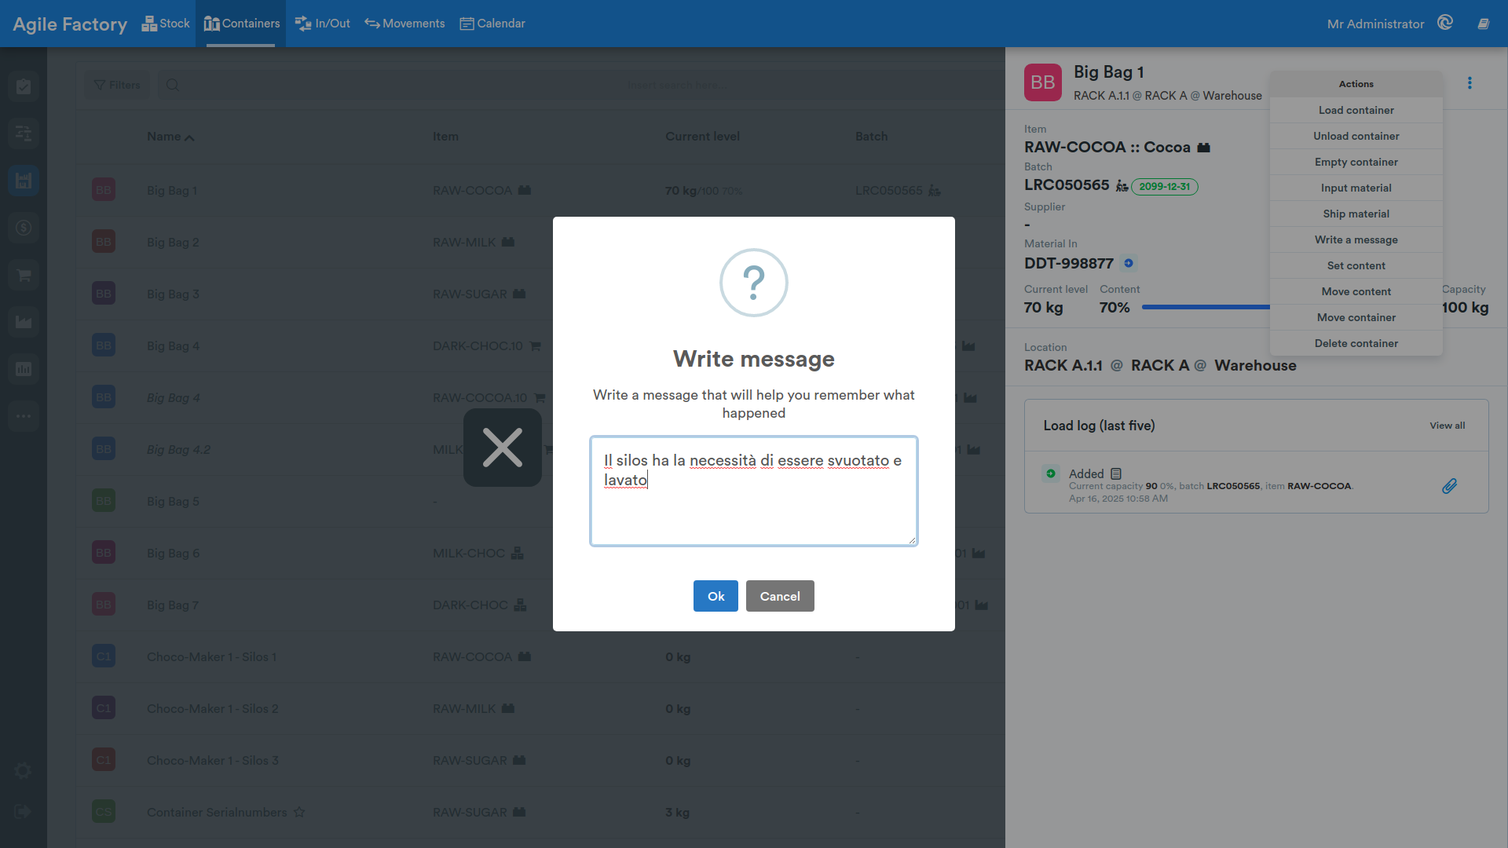Switch to the Calendar tab

click(x=492, y=24)
